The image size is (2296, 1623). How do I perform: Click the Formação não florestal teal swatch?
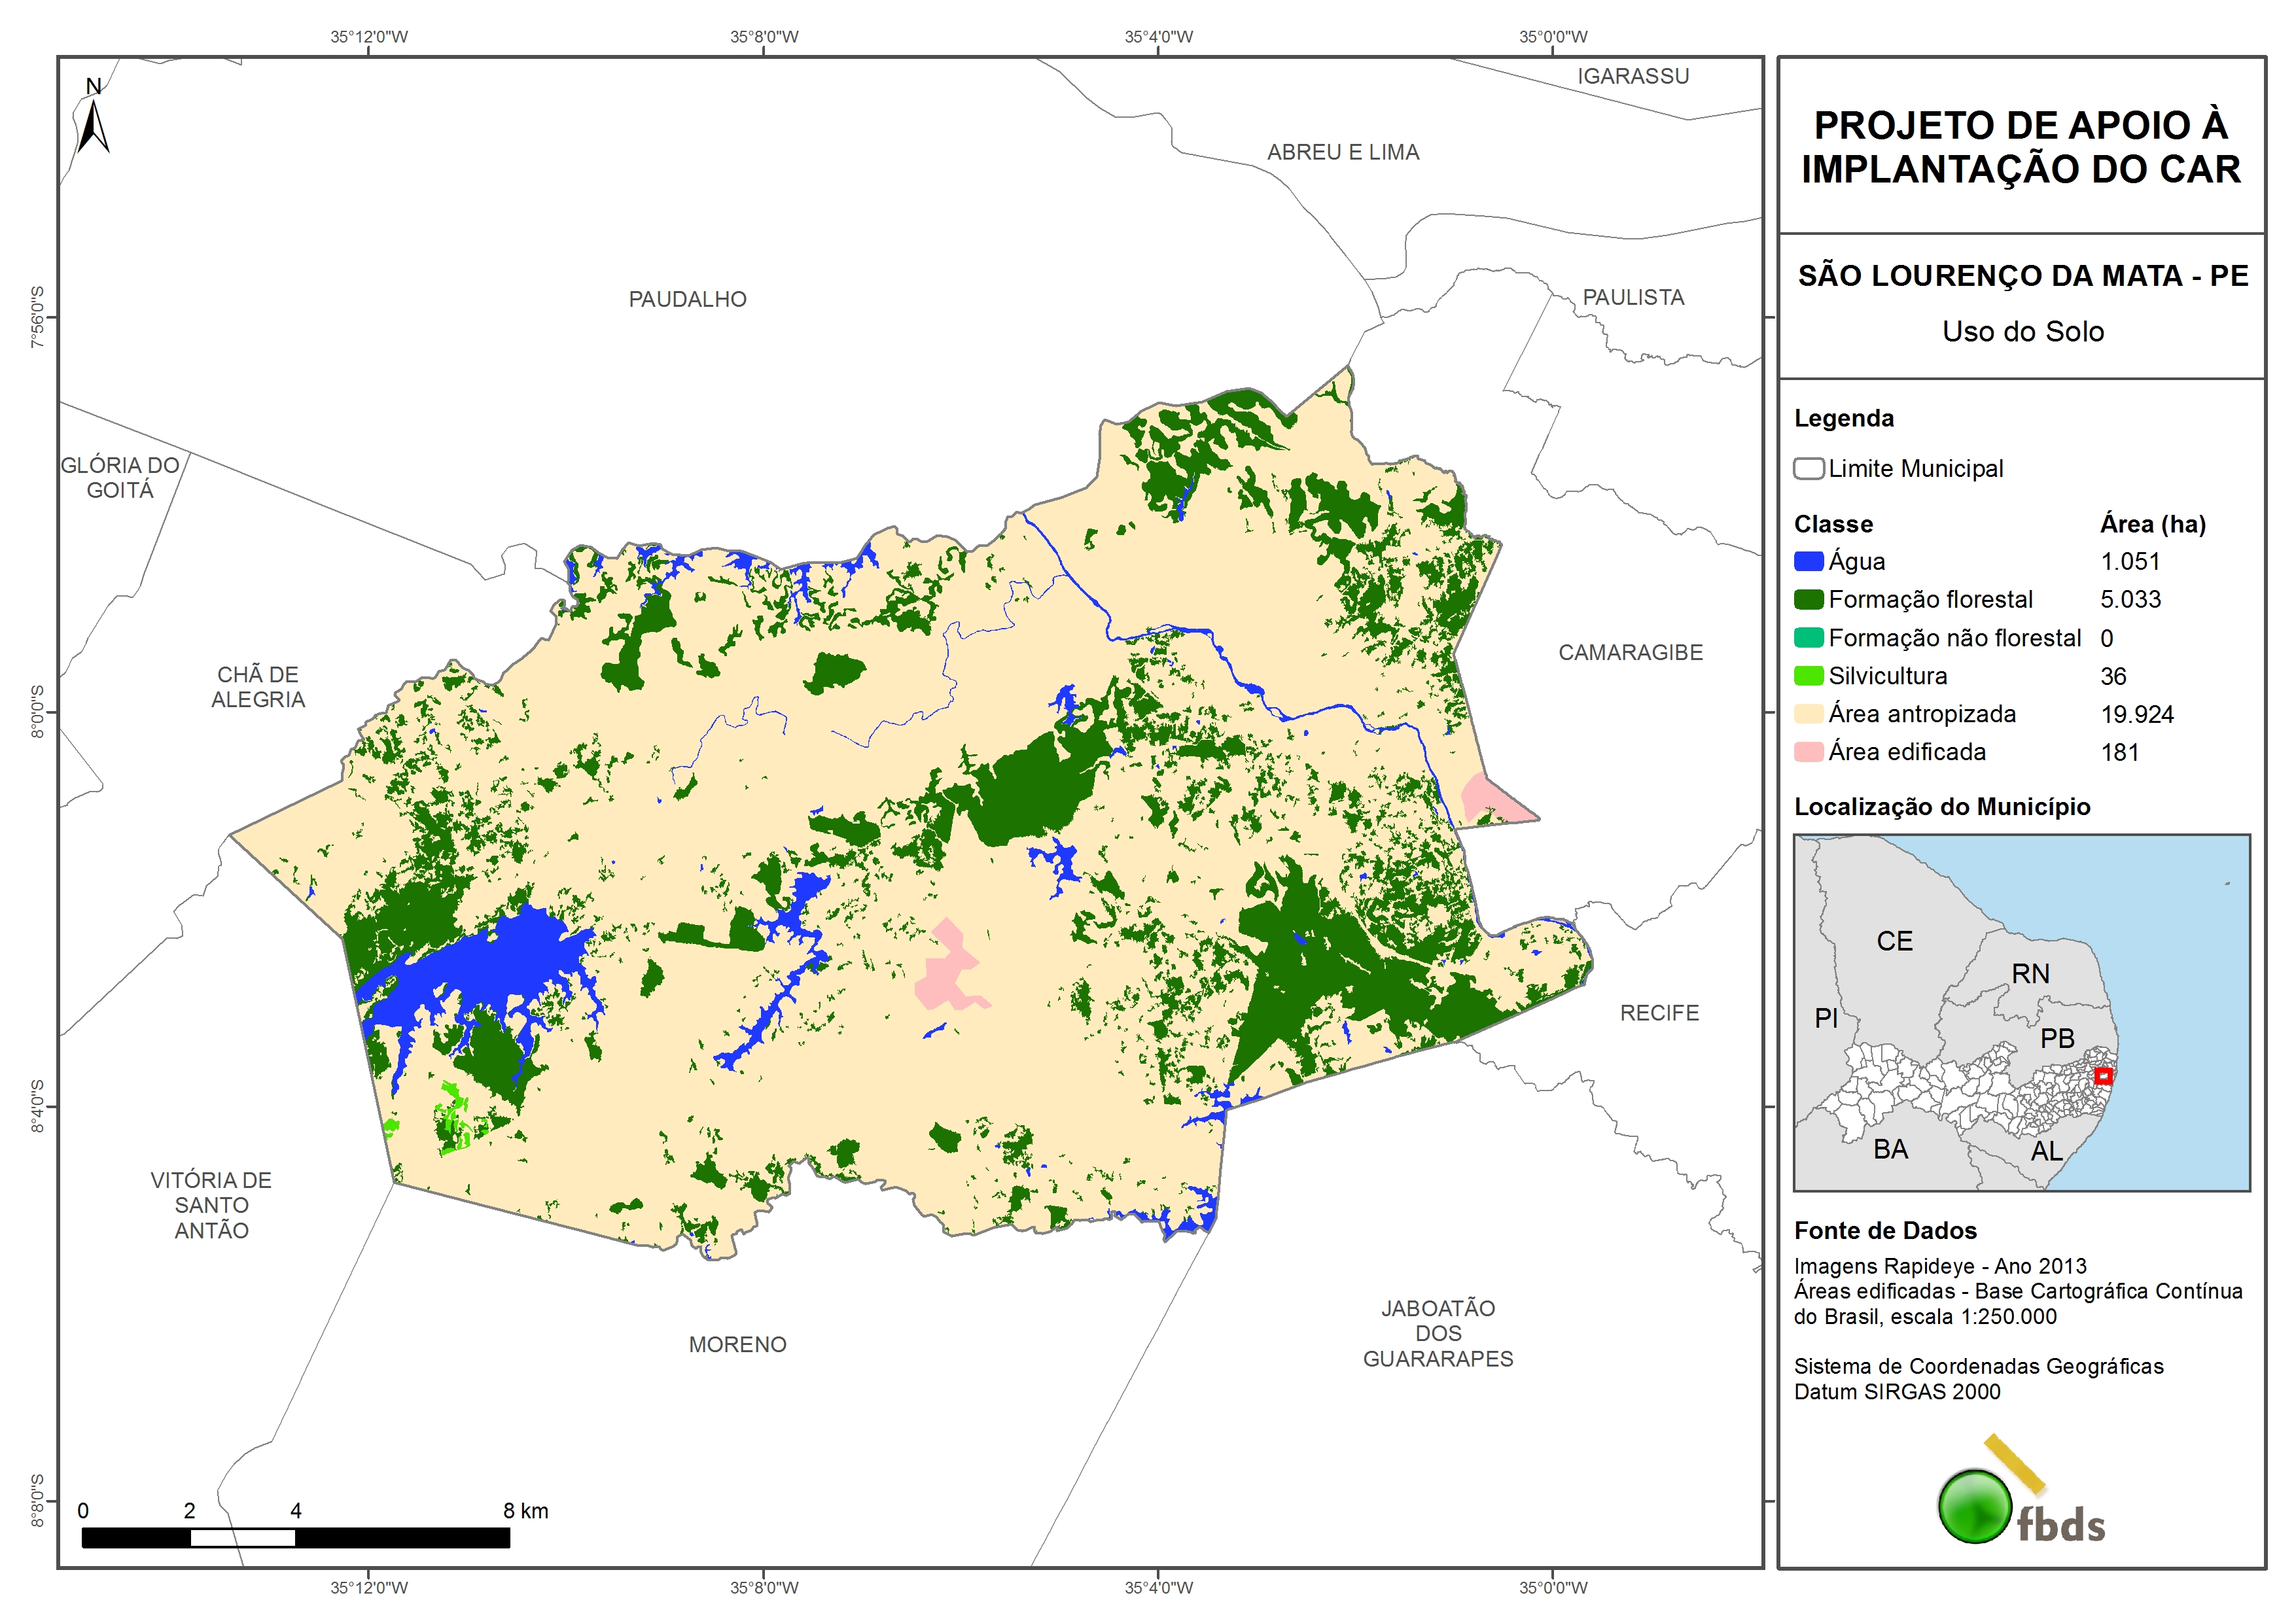pyautogui.click(x=1808, y=638)
